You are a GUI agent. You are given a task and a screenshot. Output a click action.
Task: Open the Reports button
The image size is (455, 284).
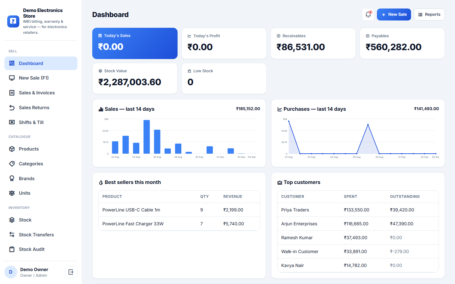pos(429,15)
